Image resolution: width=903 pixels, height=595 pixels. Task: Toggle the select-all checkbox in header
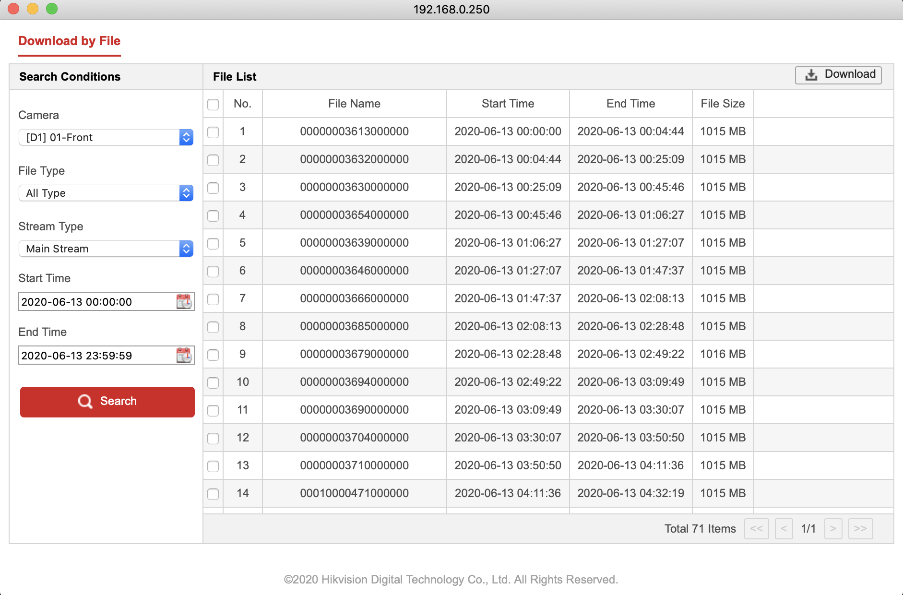point(213,104)
